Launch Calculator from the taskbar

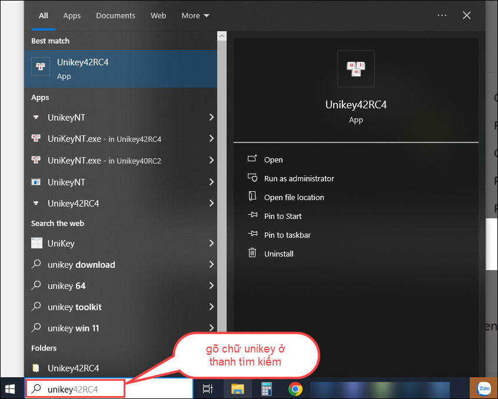(267, 388)
